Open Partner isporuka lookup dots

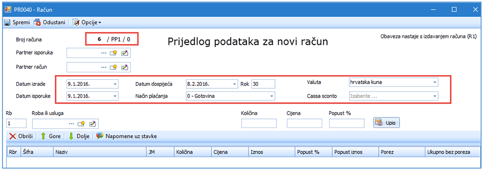(x=103, y=53)
